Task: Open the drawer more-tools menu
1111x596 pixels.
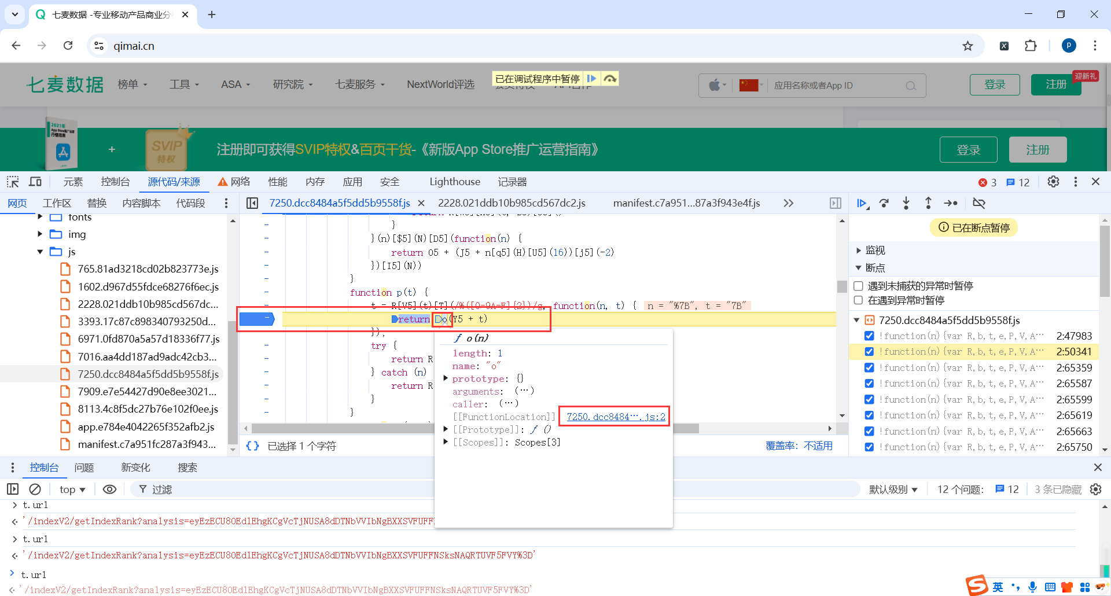Action: point(13,468)
